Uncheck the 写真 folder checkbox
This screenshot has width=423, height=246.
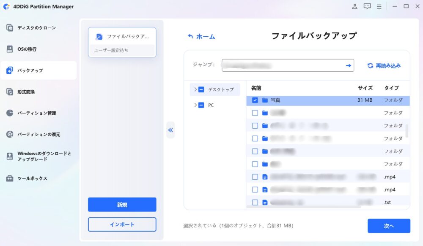(255, 100)
